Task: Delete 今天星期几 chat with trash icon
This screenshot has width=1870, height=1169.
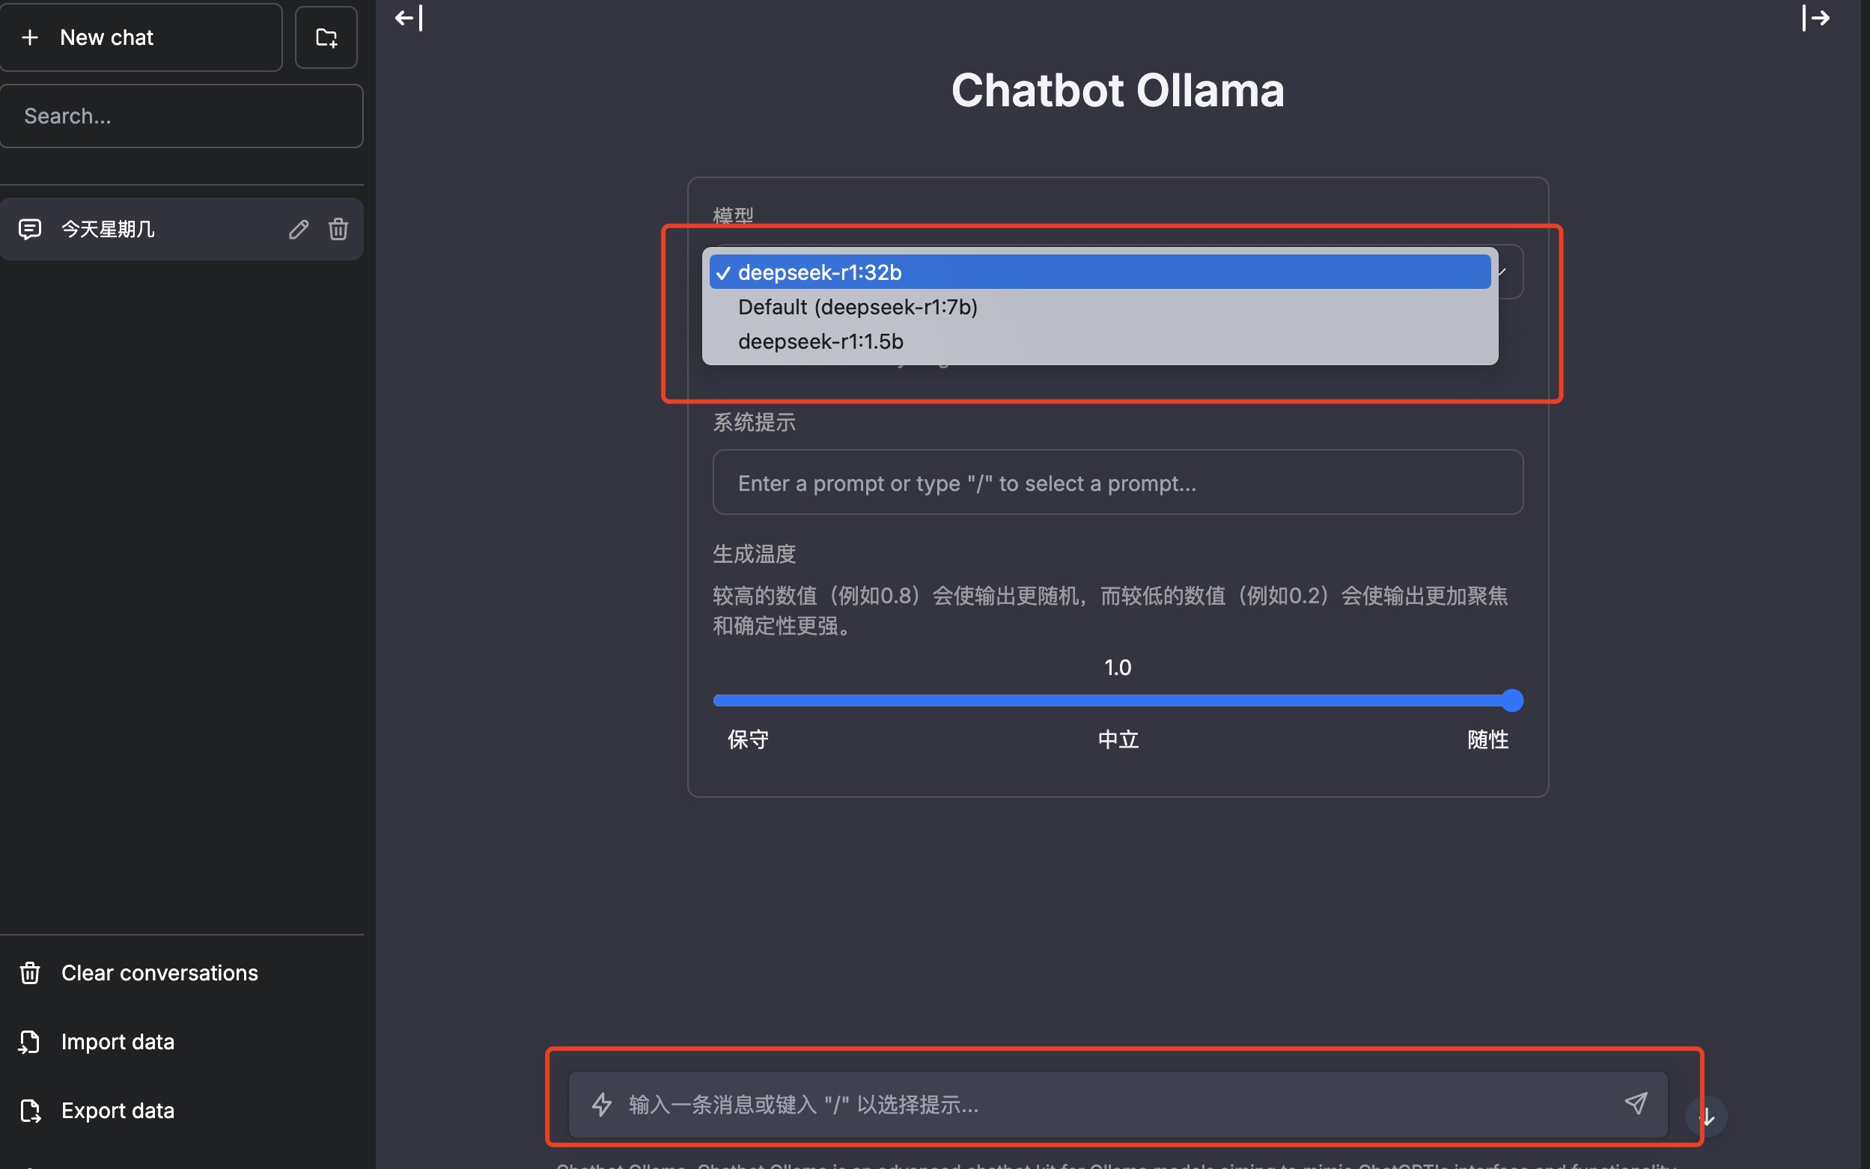Action: [x=338, y=229]
